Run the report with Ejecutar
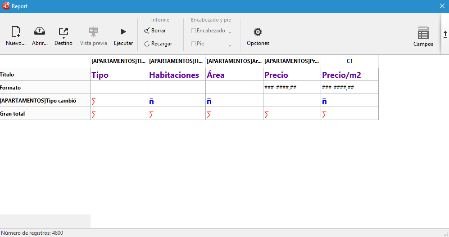 (x=123, y=32)
